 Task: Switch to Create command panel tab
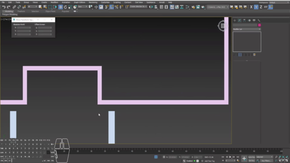[235, 20]
